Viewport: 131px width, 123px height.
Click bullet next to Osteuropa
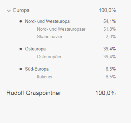click(21, 49)
